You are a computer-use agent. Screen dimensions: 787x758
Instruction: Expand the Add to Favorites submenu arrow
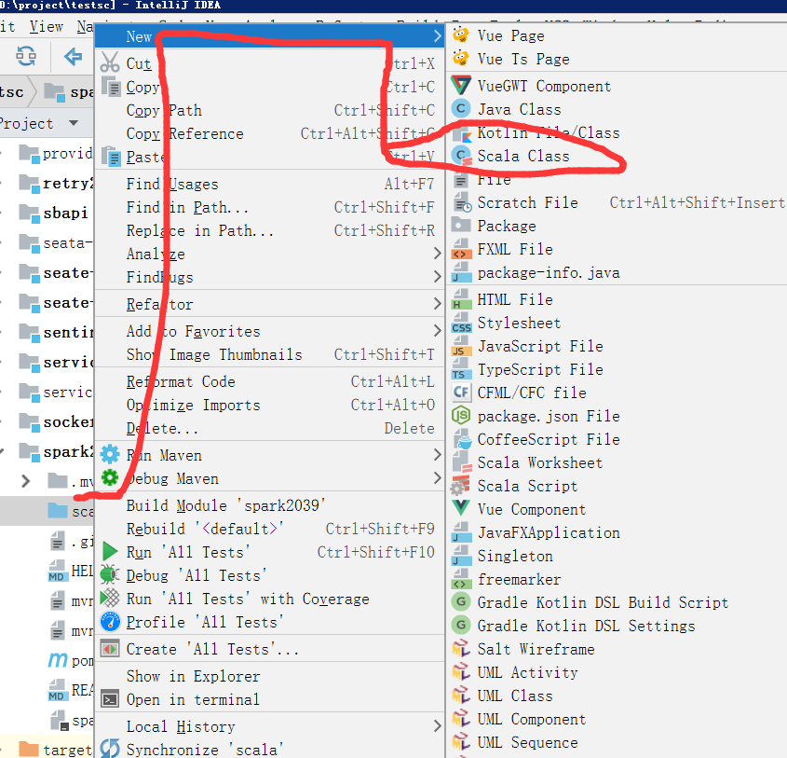[x=437, y=331]
